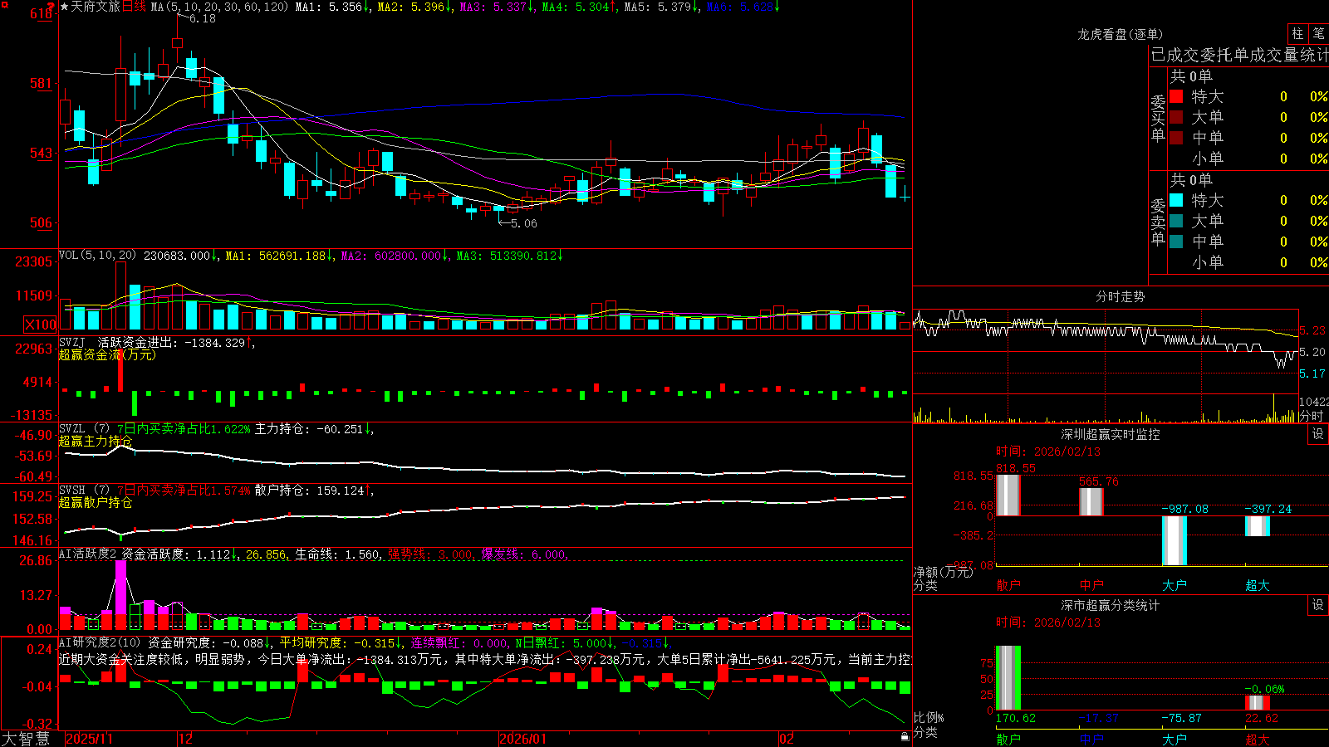Click the 超赢资金流(万元) label

pos(107,354)
